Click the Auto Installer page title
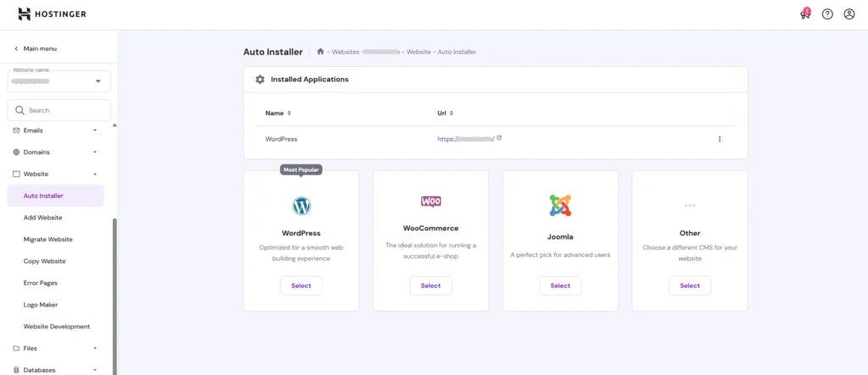868x375 pixels. tap(273, 52)
